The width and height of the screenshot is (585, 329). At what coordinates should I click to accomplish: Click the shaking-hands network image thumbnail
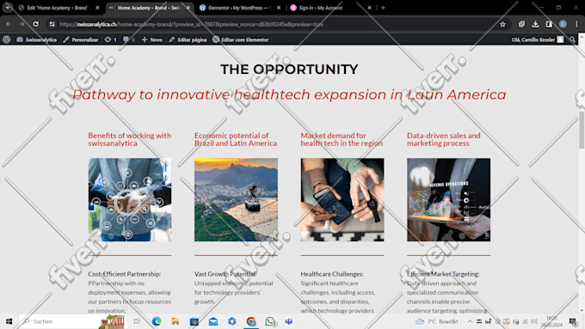click(x=130, y=199)
